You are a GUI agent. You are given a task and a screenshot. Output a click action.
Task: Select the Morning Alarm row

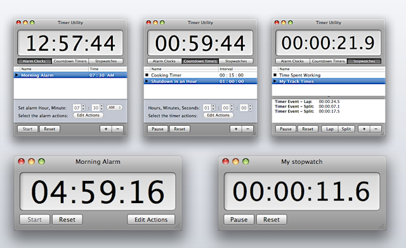pyautogui.click(x=70, y=75)
